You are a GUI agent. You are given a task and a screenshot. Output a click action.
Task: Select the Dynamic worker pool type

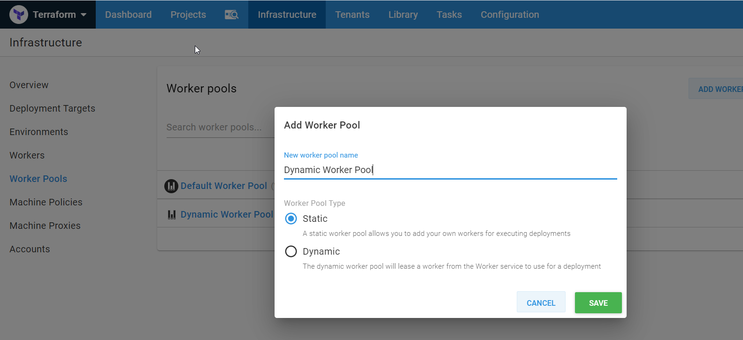[x=291, y=251]
